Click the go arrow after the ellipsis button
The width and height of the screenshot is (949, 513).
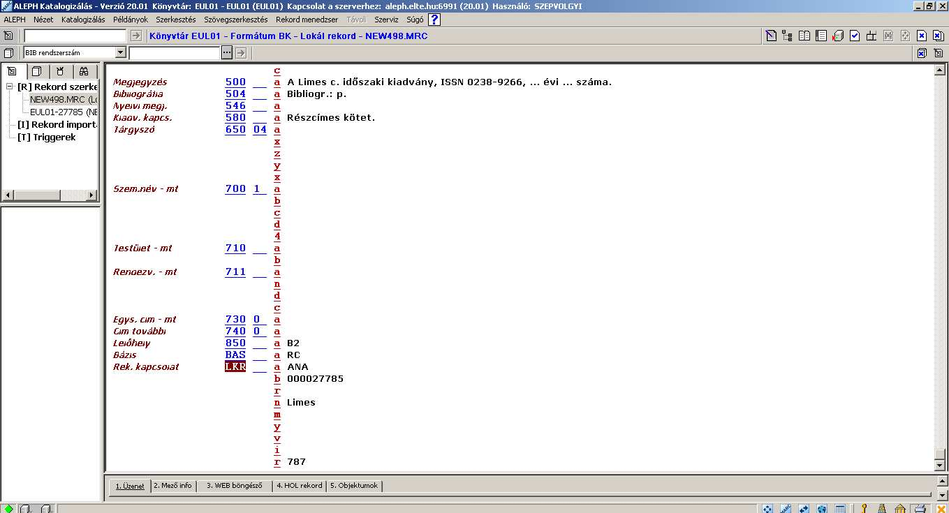(x=241, y=53)
